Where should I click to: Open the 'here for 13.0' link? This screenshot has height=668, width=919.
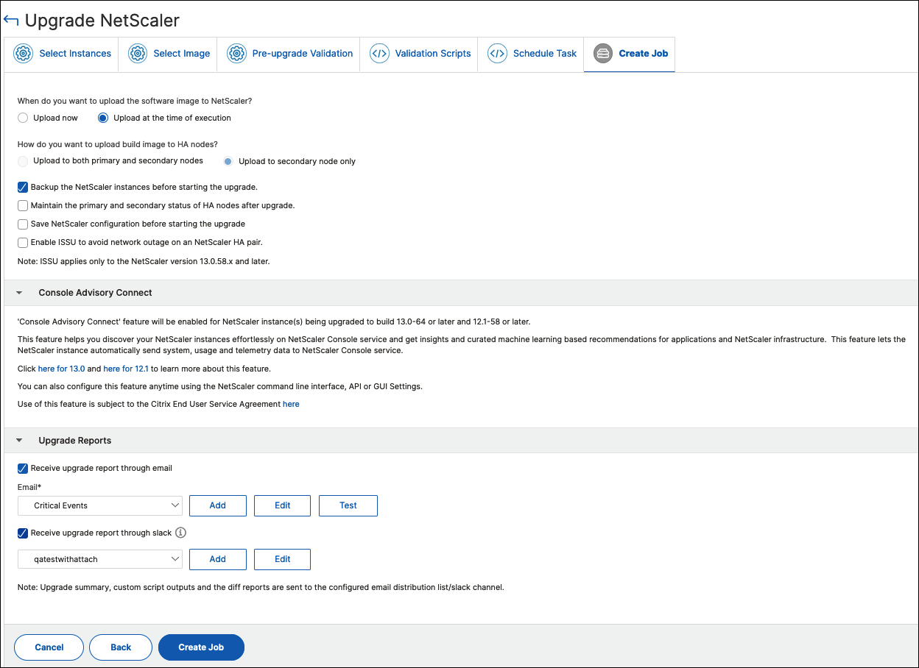(61, 369)
